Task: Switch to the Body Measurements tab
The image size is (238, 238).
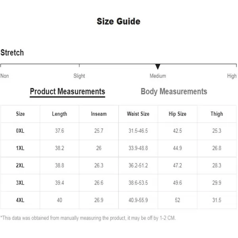Action: coord(174,92)
